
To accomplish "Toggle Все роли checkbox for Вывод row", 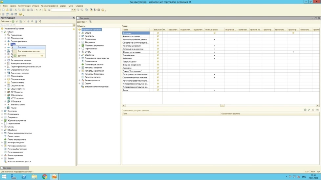I will 158,90.
